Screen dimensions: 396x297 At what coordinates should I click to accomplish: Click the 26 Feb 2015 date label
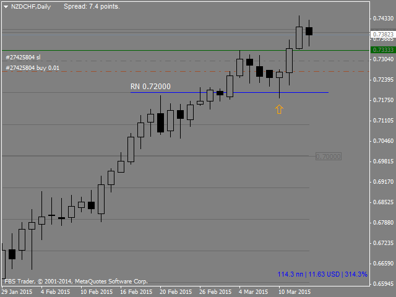215,291
